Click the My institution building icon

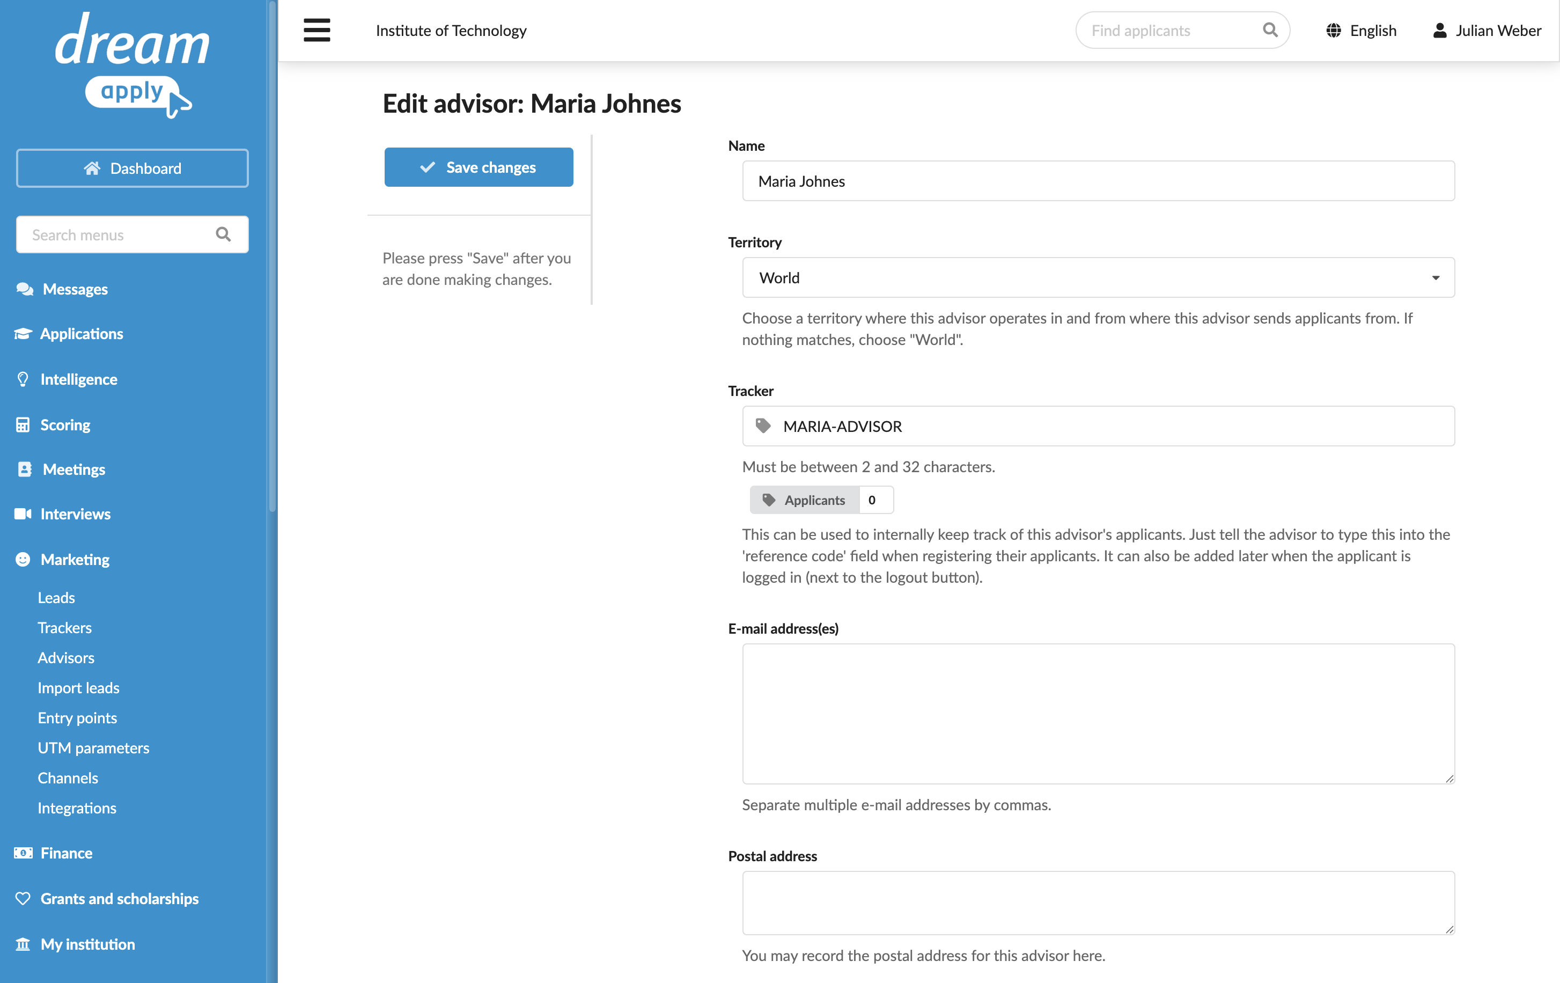click(x=23, y=943)
